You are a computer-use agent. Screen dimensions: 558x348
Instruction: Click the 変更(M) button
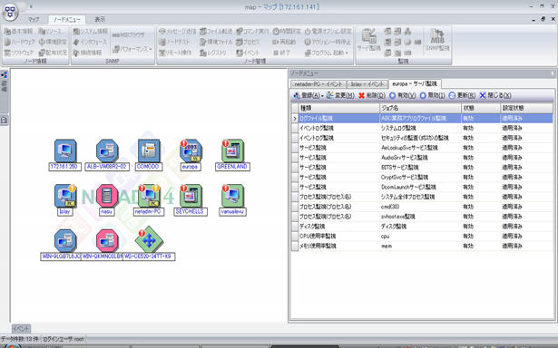(340, 96)
